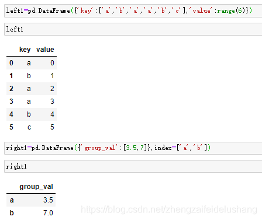The width and height of the screenshot is (262, 220).
Task: Click value cell 1 in left1 row 1
Action: click(x=52, y=76)
